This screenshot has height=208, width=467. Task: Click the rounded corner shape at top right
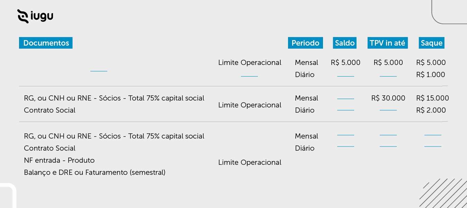pos(447,14)
